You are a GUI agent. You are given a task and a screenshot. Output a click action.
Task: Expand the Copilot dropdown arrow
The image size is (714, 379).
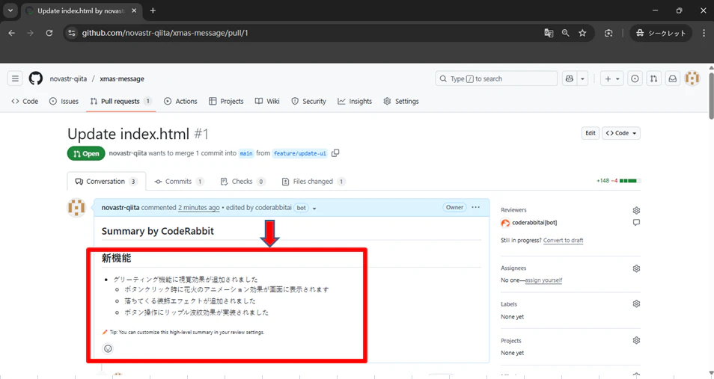pos(582,78)
